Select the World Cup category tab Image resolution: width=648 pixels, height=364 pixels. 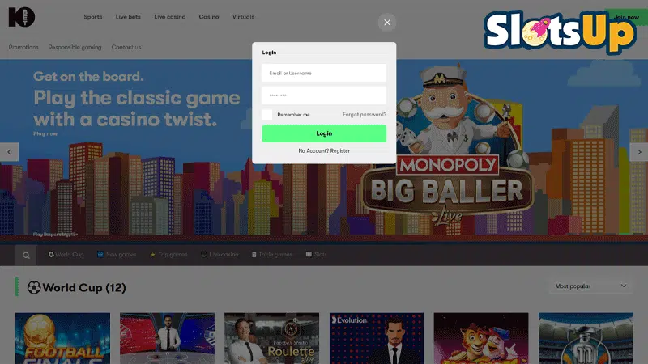coord(66,255)
